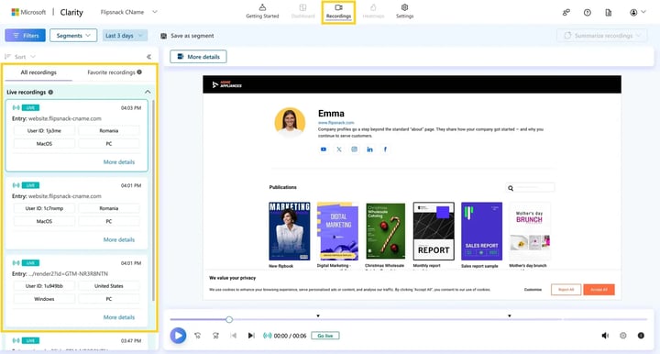The width and height of the screenshot is (660, 354).
Task: Open the Christmas Wholesale catalog thumbnail
Action: (x=386, y=231)
